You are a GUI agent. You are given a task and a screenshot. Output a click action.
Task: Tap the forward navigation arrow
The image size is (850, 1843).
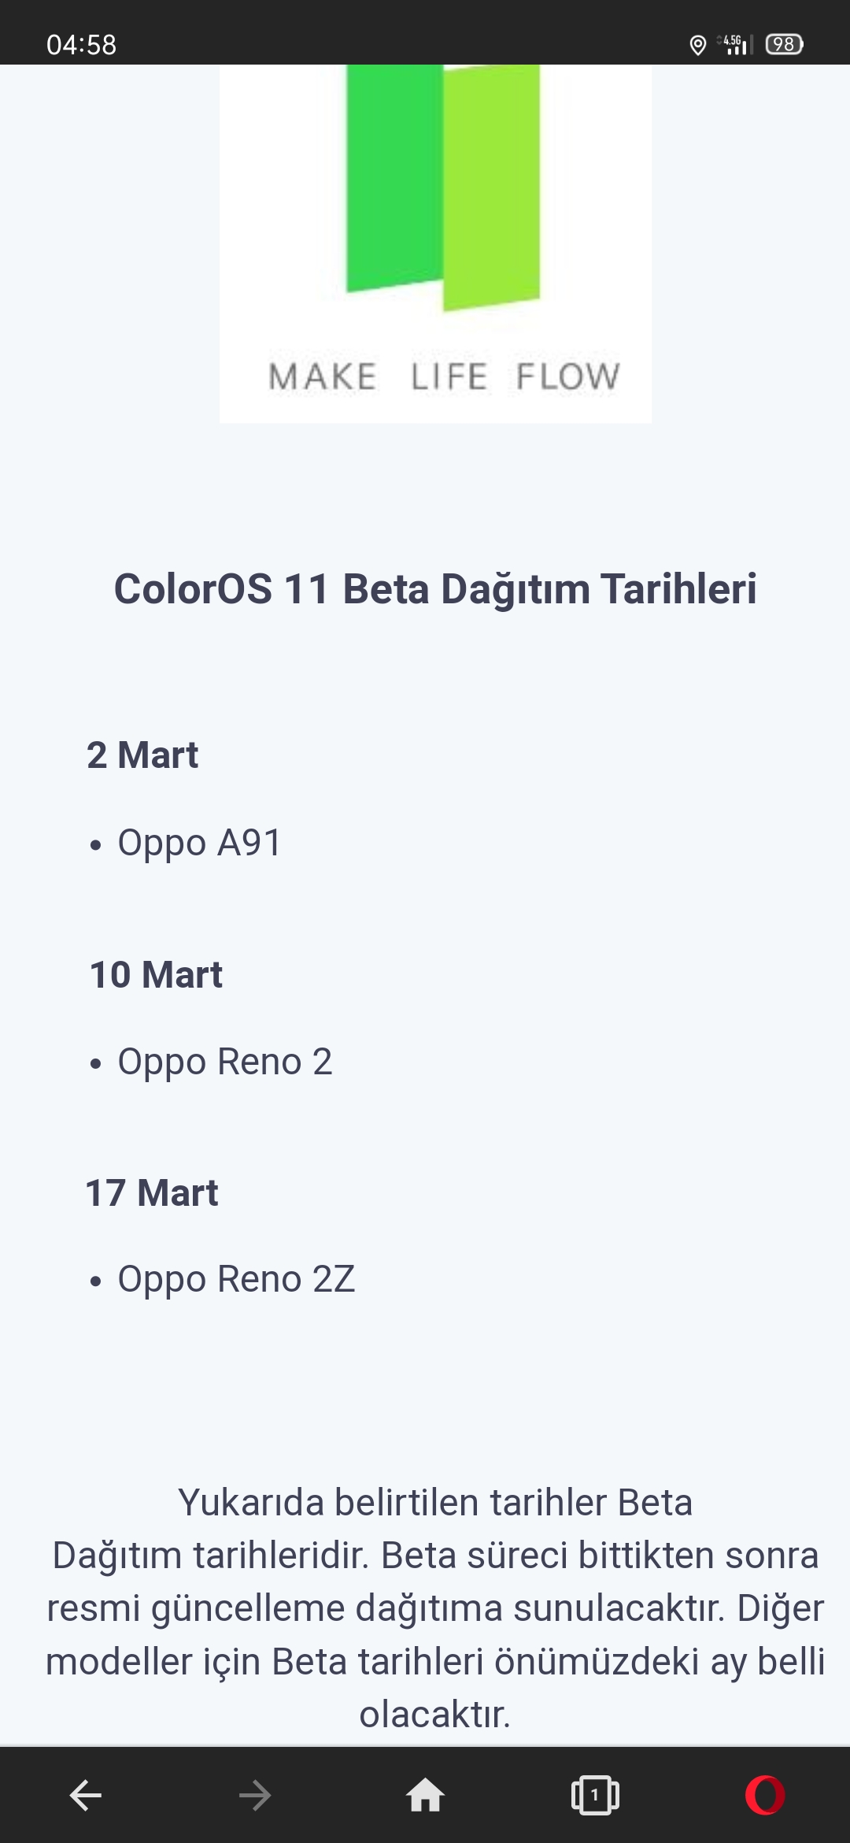pos(254,1796)
